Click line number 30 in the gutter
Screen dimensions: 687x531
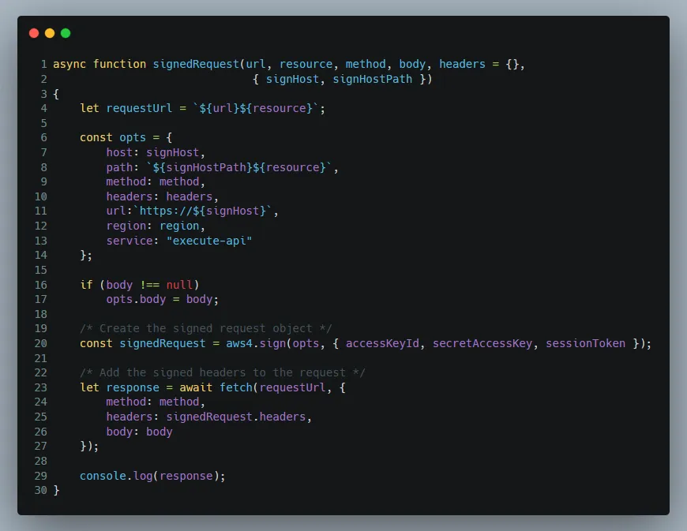point(40,490)
